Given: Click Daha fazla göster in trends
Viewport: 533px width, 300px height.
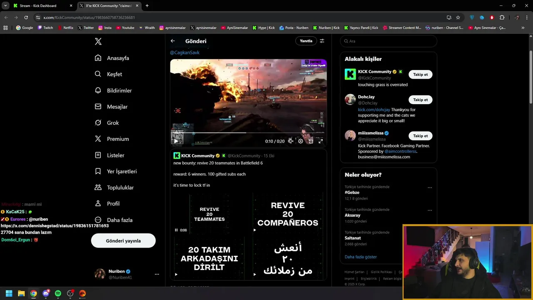Looking at the screenshot, I should (361, 257).
